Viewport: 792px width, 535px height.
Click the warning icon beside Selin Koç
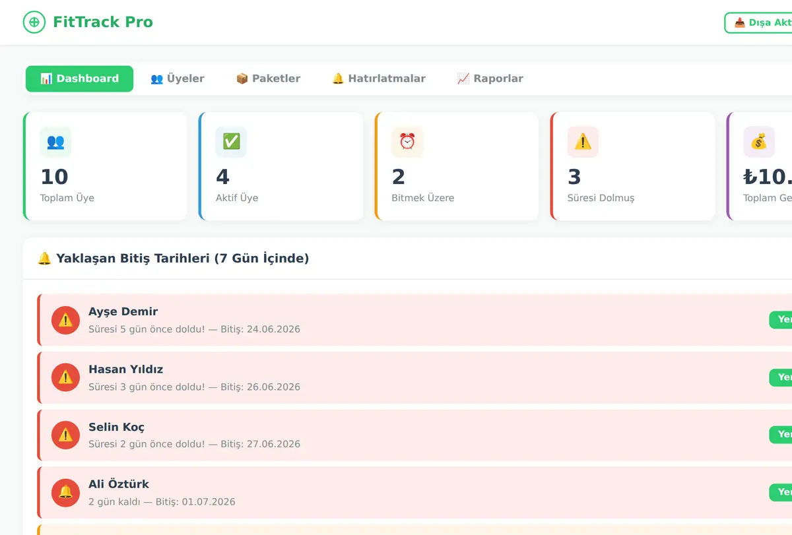point(65,435)
